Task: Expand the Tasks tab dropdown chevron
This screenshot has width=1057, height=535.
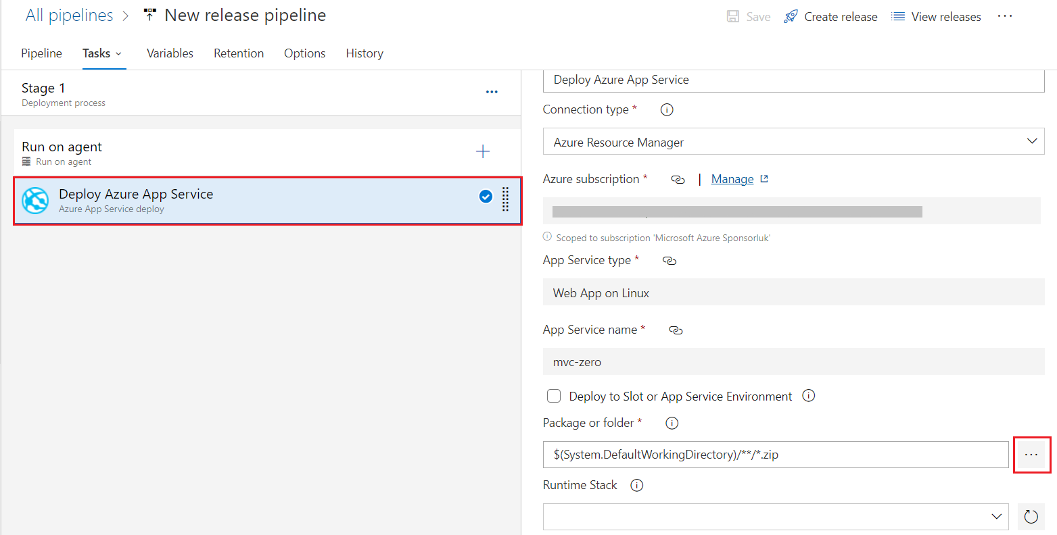Action: (x=119, y=53)
